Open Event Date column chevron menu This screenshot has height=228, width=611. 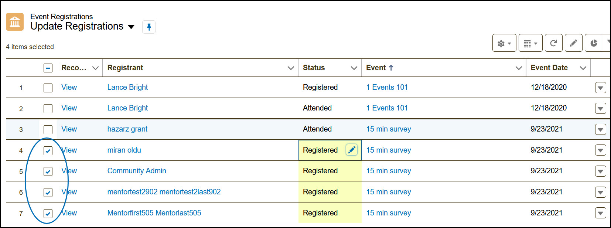point(583,68)
